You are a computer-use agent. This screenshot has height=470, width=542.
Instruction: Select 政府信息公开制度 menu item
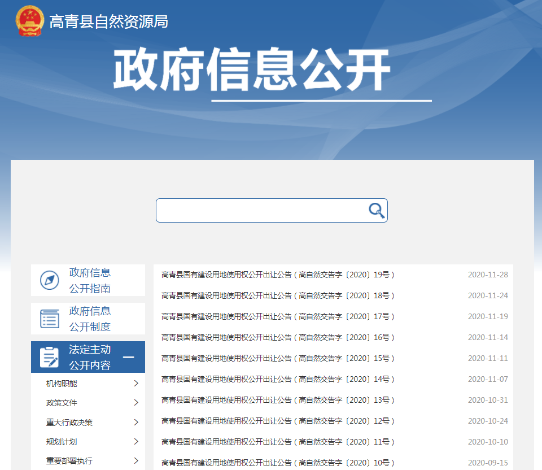[x=90, y=319]
